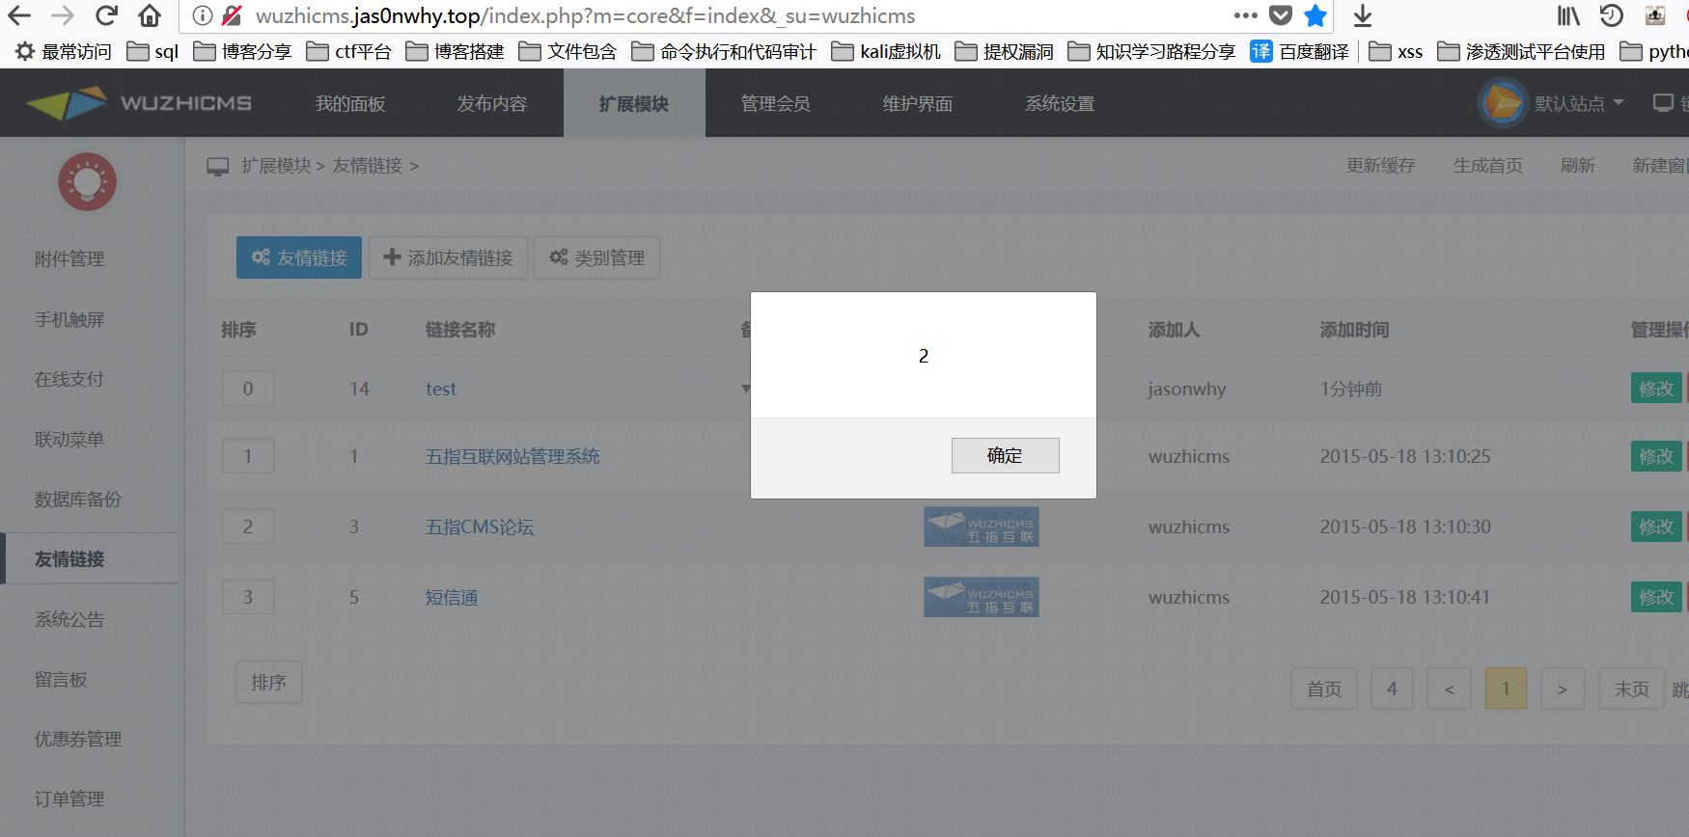1689x837 pixels.
Task: Click 类别管理 button
Action: tap(596, 257)
